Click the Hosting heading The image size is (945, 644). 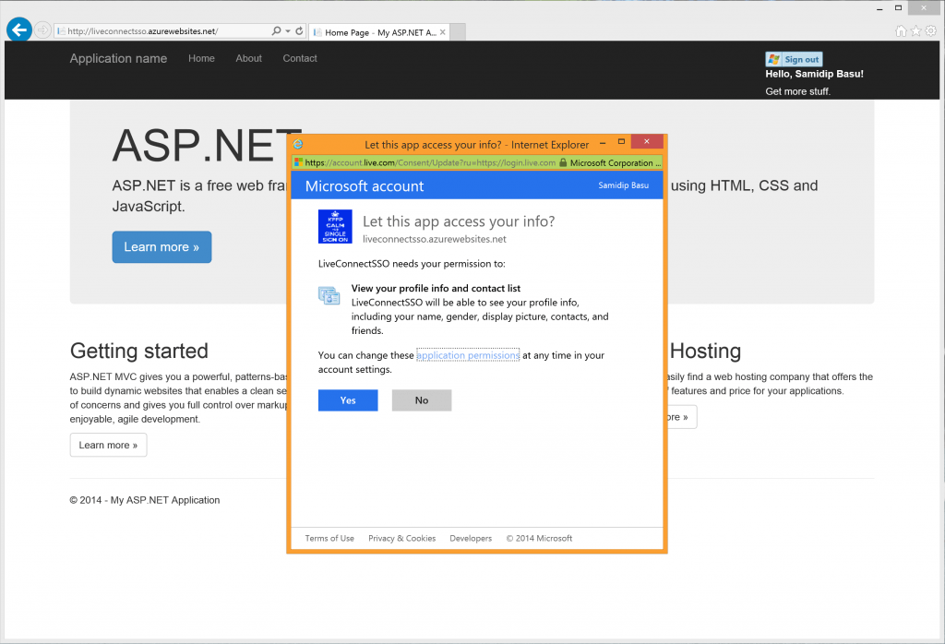point(705,352)
